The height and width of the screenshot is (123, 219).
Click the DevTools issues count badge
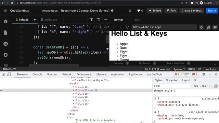[x=195, y=74]
